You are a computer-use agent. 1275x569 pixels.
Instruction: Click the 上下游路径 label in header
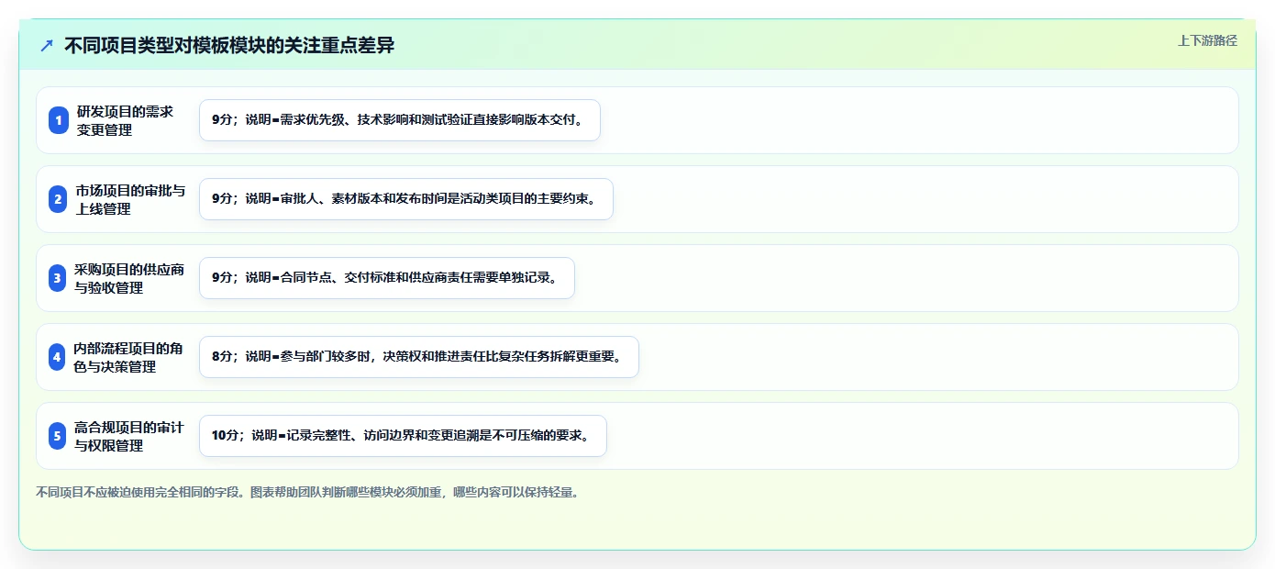[x=1207, y=40]
